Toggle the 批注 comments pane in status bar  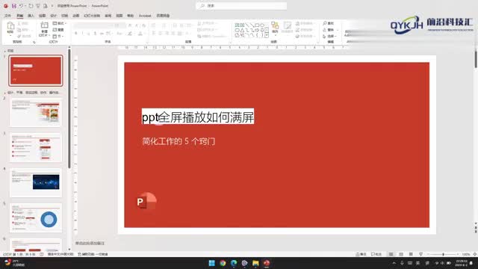click(376, 254)
